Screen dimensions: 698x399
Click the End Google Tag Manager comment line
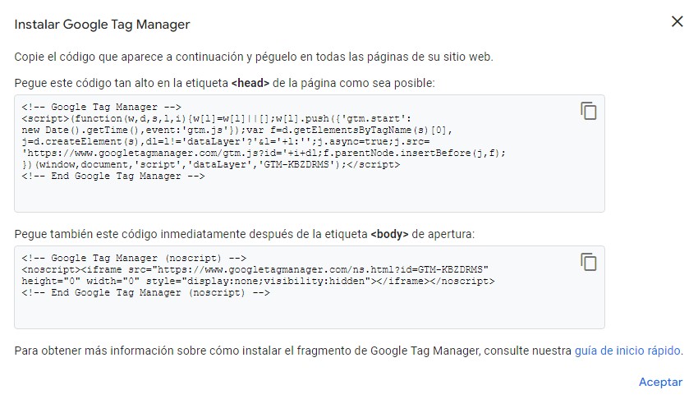tap(114, 177)
